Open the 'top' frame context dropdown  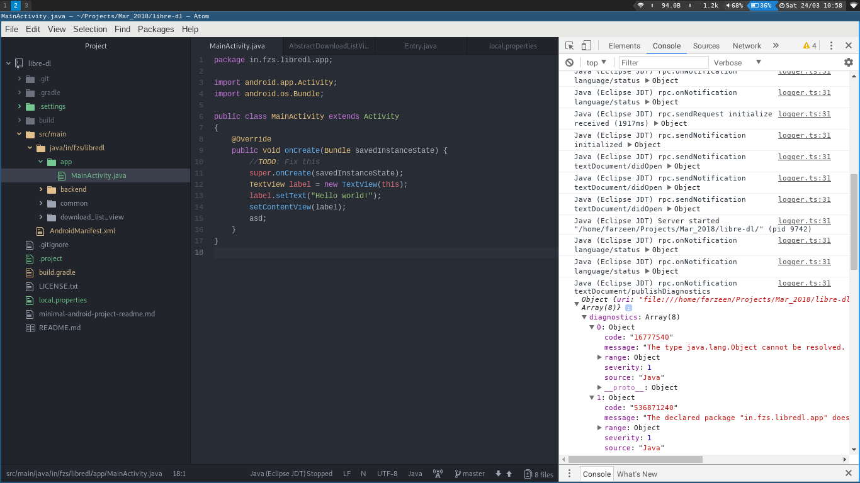tap(594, 62)
